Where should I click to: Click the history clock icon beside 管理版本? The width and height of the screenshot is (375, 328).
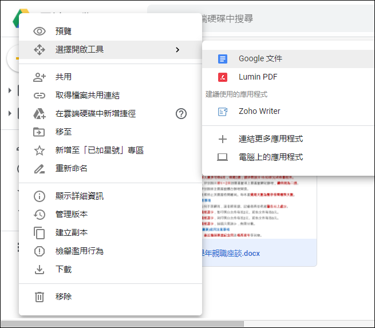pos(40,215)
